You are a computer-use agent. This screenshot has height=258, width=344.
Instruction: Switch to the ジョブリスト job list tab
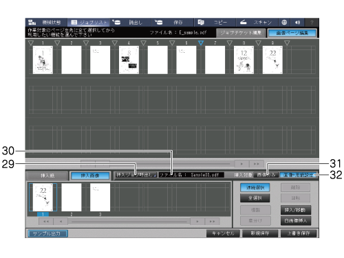89,23
